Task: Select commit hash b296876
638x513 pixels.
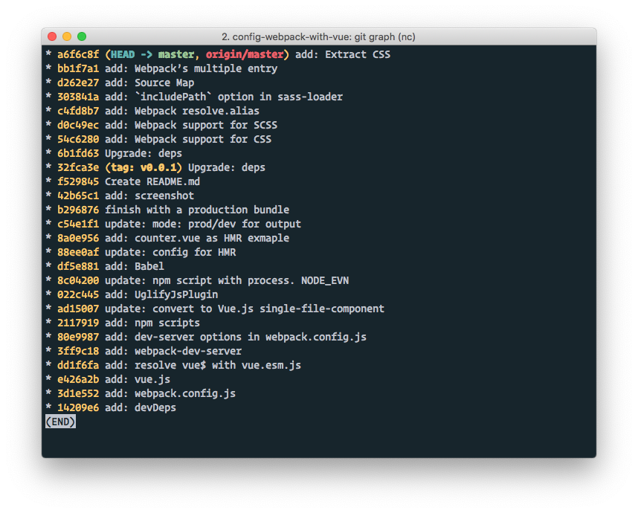Action: pyautogui.click(x=78, y=210)
